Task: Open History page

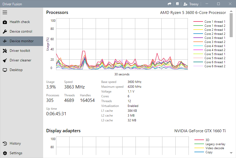Action: click(x=22, y=143)
